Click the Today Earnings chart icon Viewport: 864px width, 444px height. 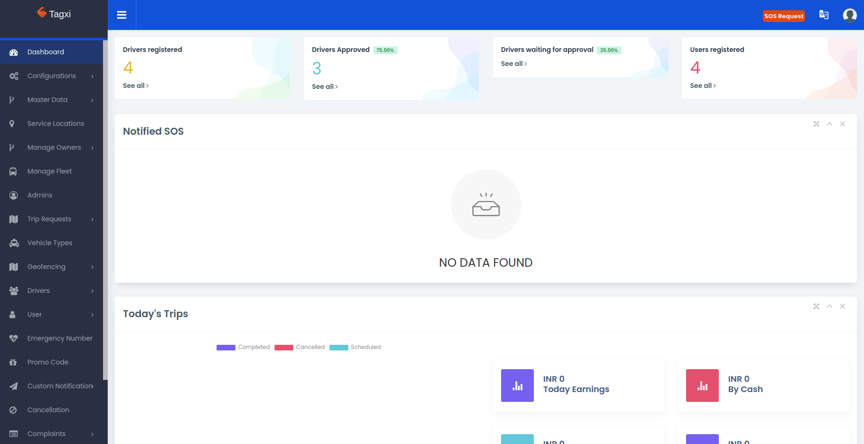517,386
